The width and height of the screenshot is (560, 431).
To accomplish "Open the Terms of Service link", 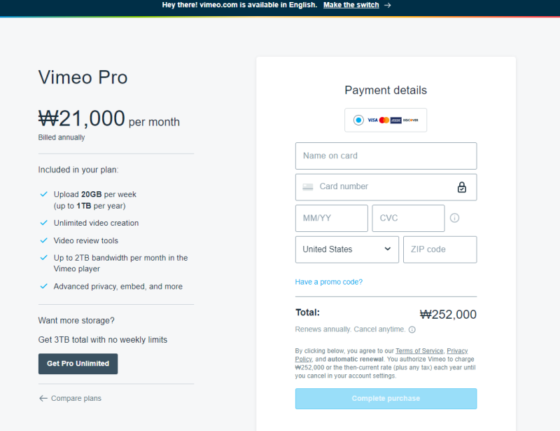I will pyautogui.click(x=419, y=350).
